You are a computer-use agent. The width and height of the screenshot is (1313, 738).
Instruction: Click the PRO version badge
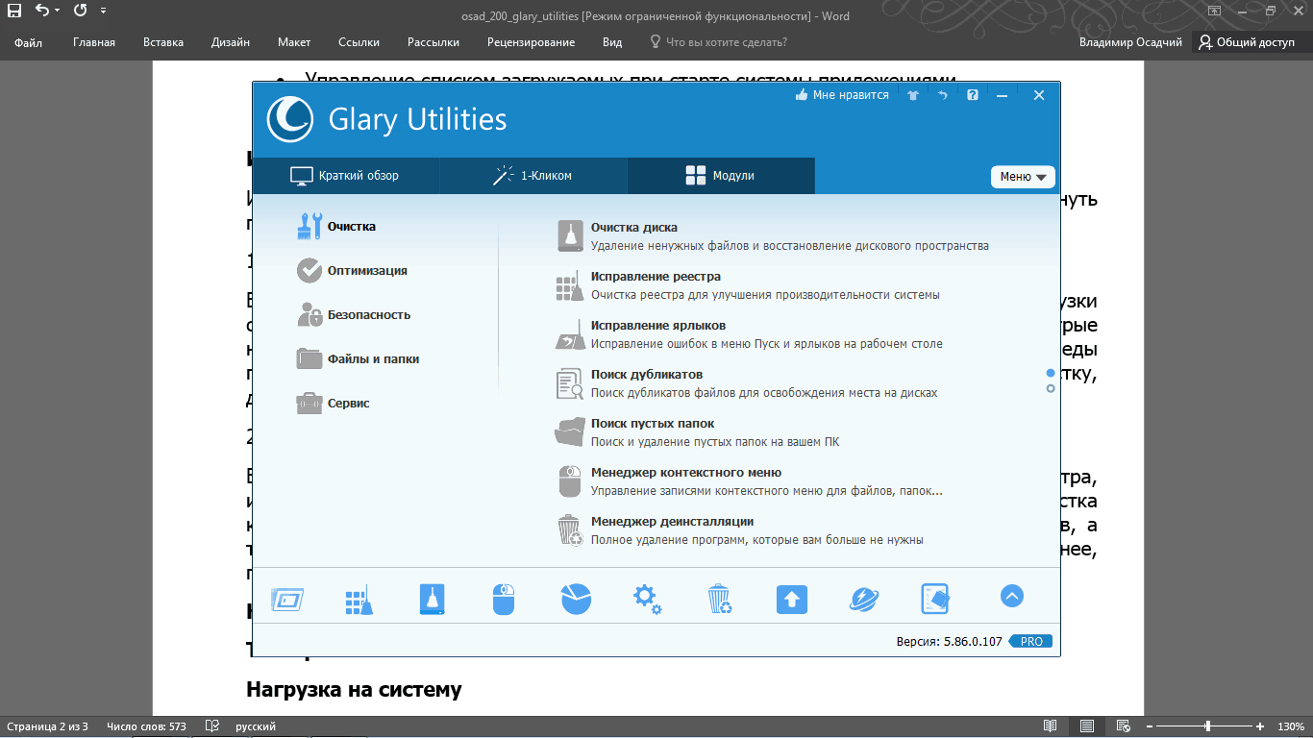pos(1031,641)
